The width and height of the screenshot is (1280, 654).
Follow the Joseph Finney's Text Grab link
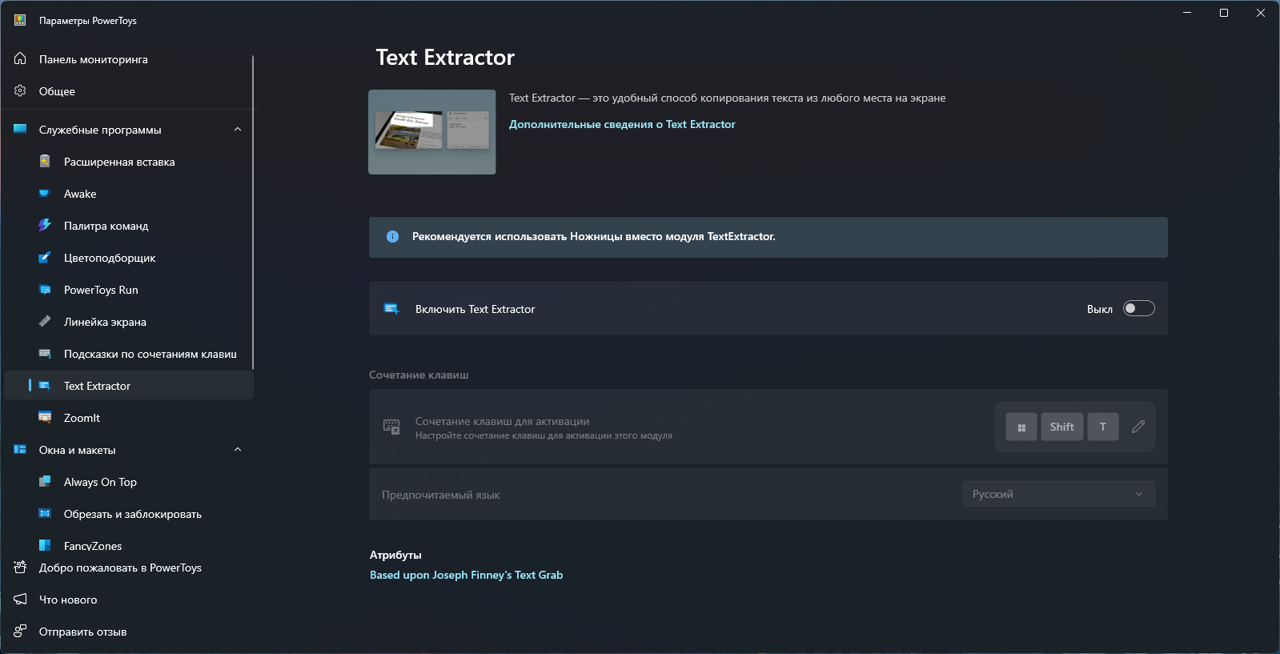(x=466, y=575)
